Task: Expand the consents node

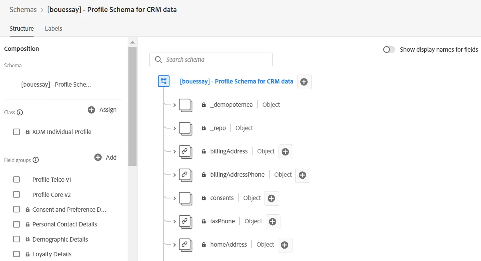Action: tap(175, 198)
